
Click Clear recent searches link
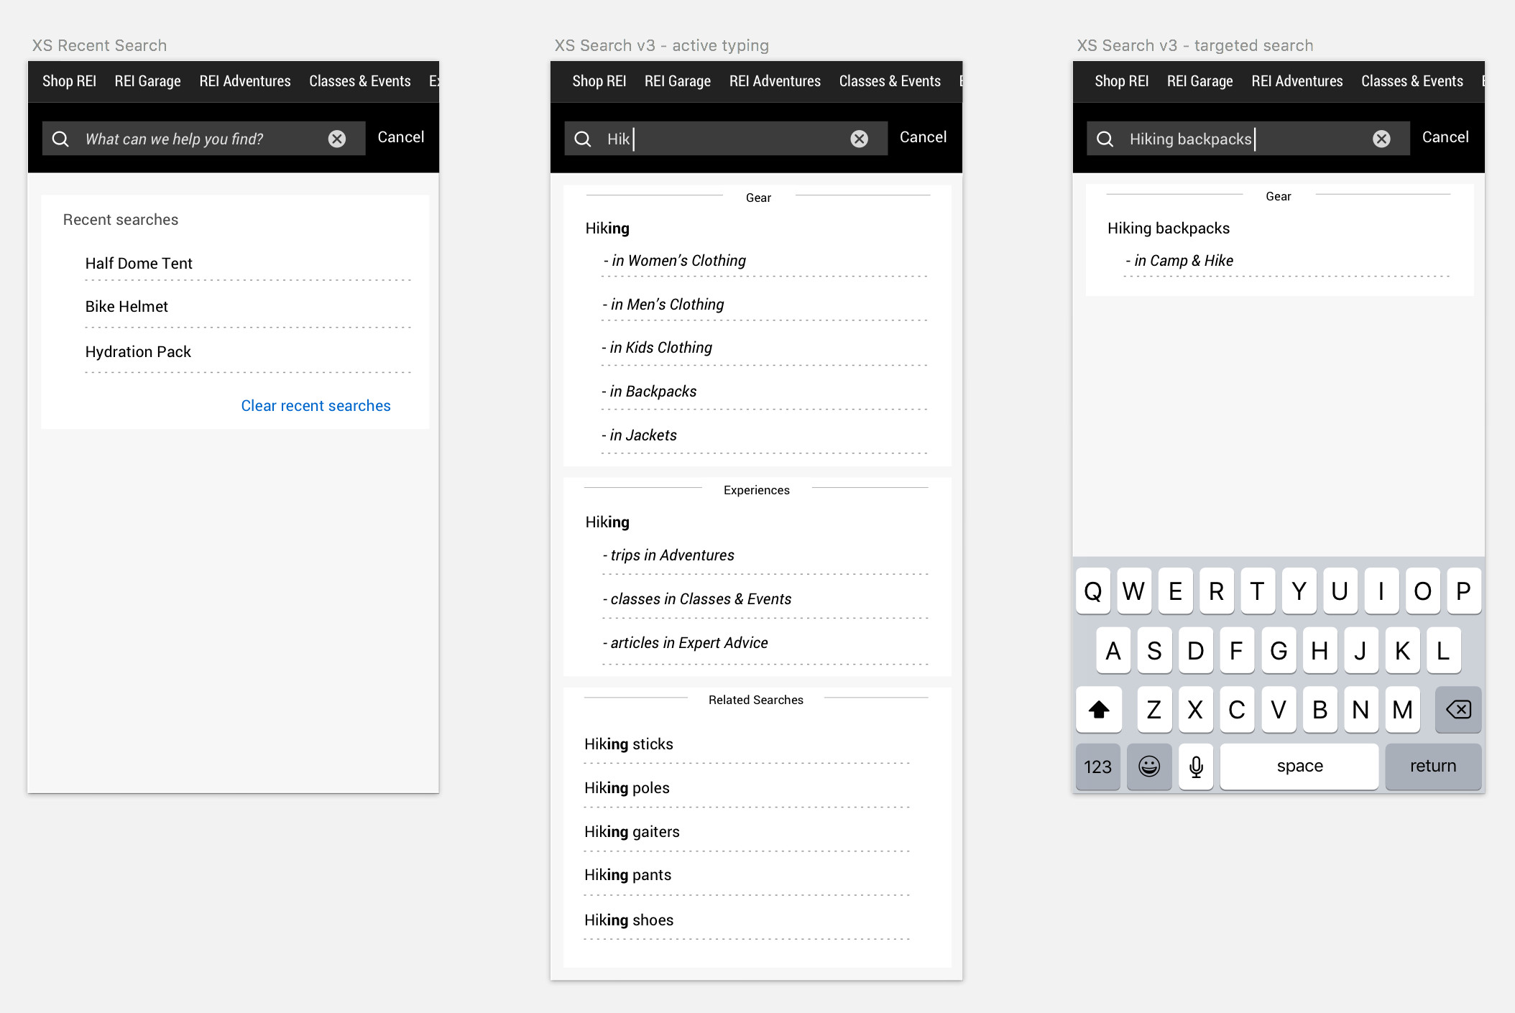click(316, 406)
